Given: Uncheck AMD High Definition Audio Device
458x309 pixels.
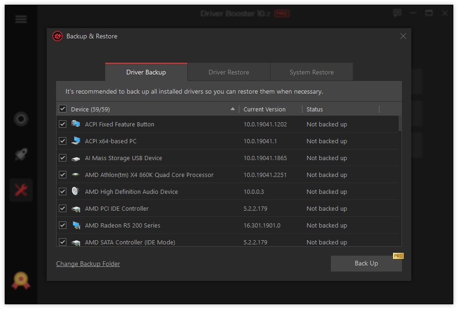Looking at the screenshot, I should click(63, 191).
